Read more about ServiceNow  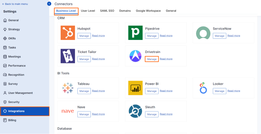pos(234,36)
